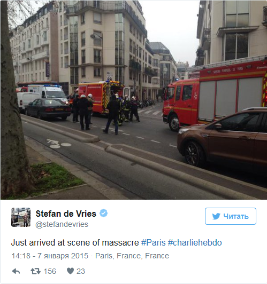Open the #charliehebdo hashtag
Viewport: 267px width, 284px height.
[x=195, y=243]
